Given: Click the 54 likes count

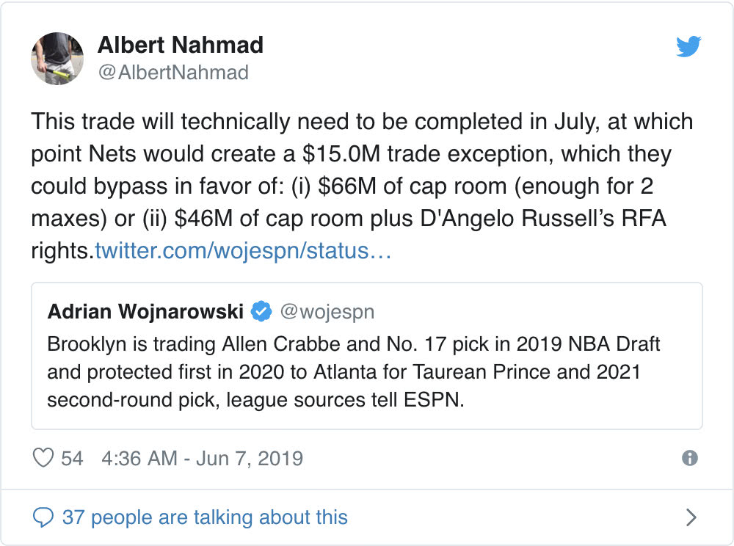Looking at the screenshot, I should 72,459.
